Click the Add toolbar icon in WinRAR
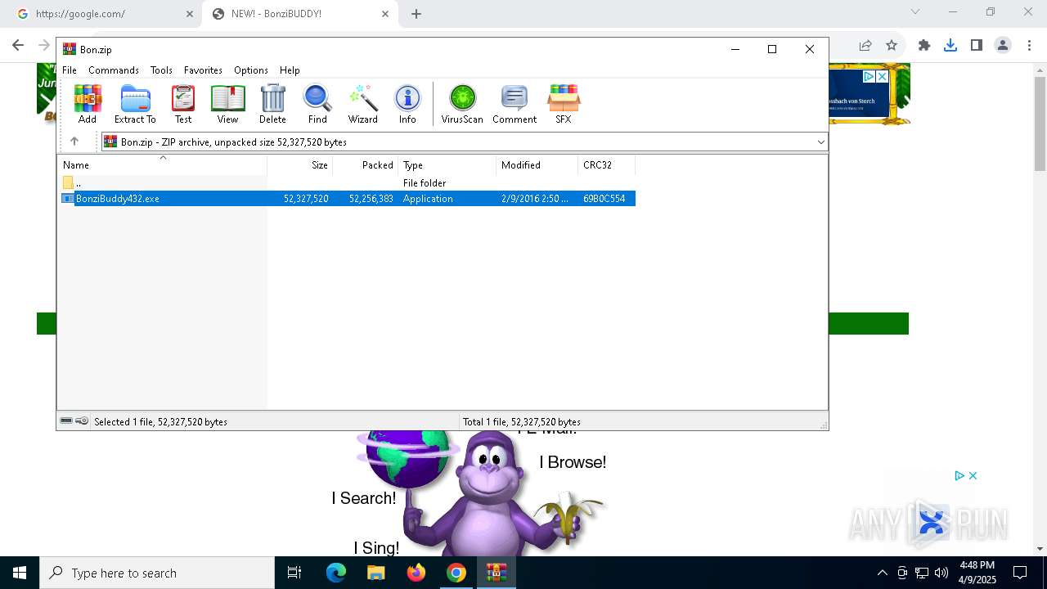This screenshot has width=1047, height=589. tap(88, 104)
